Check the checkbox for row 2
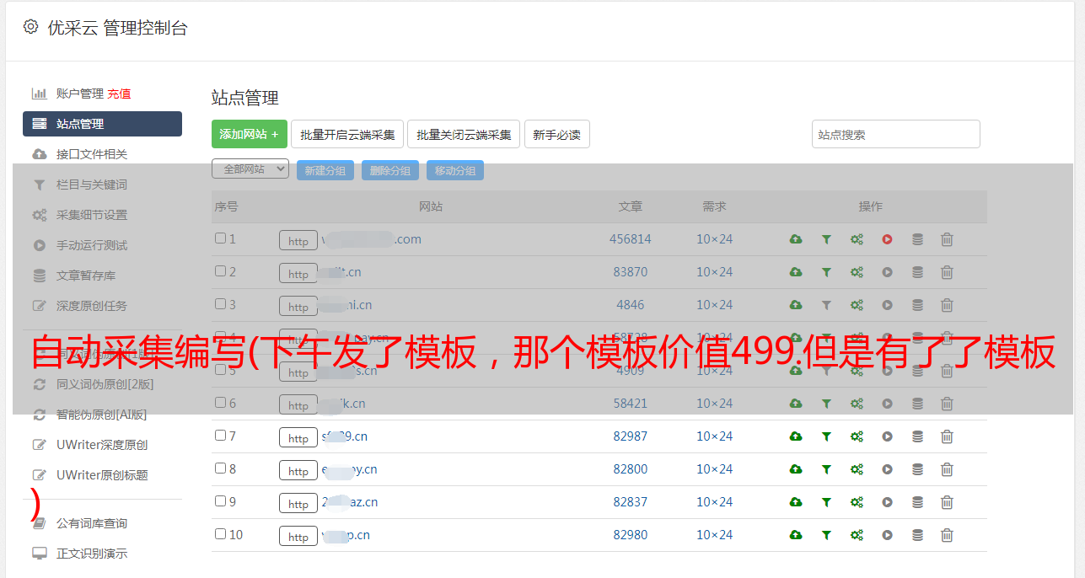This screenshot has height=578, width=1085. [x=220, y=271]
